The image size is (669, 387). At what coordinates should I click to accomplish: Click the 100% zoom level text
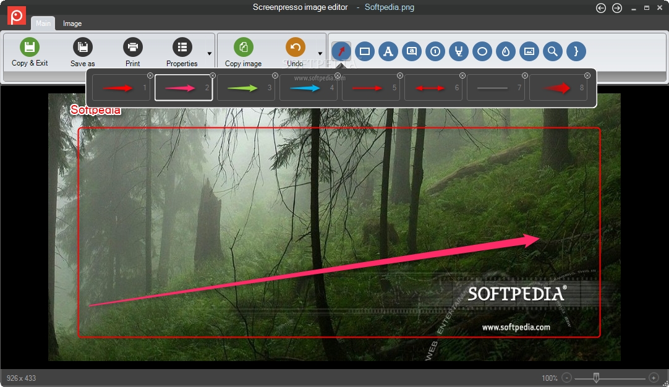point(550,378)
